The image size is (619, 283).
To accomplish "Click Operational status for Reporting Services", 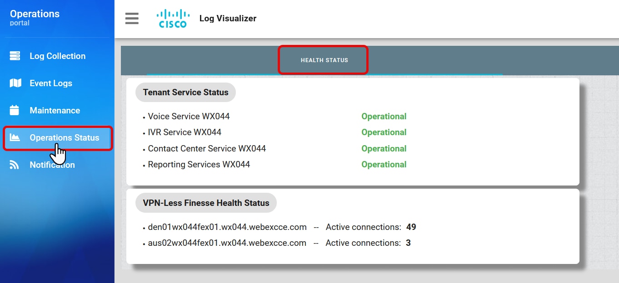I will click(384, 165).
